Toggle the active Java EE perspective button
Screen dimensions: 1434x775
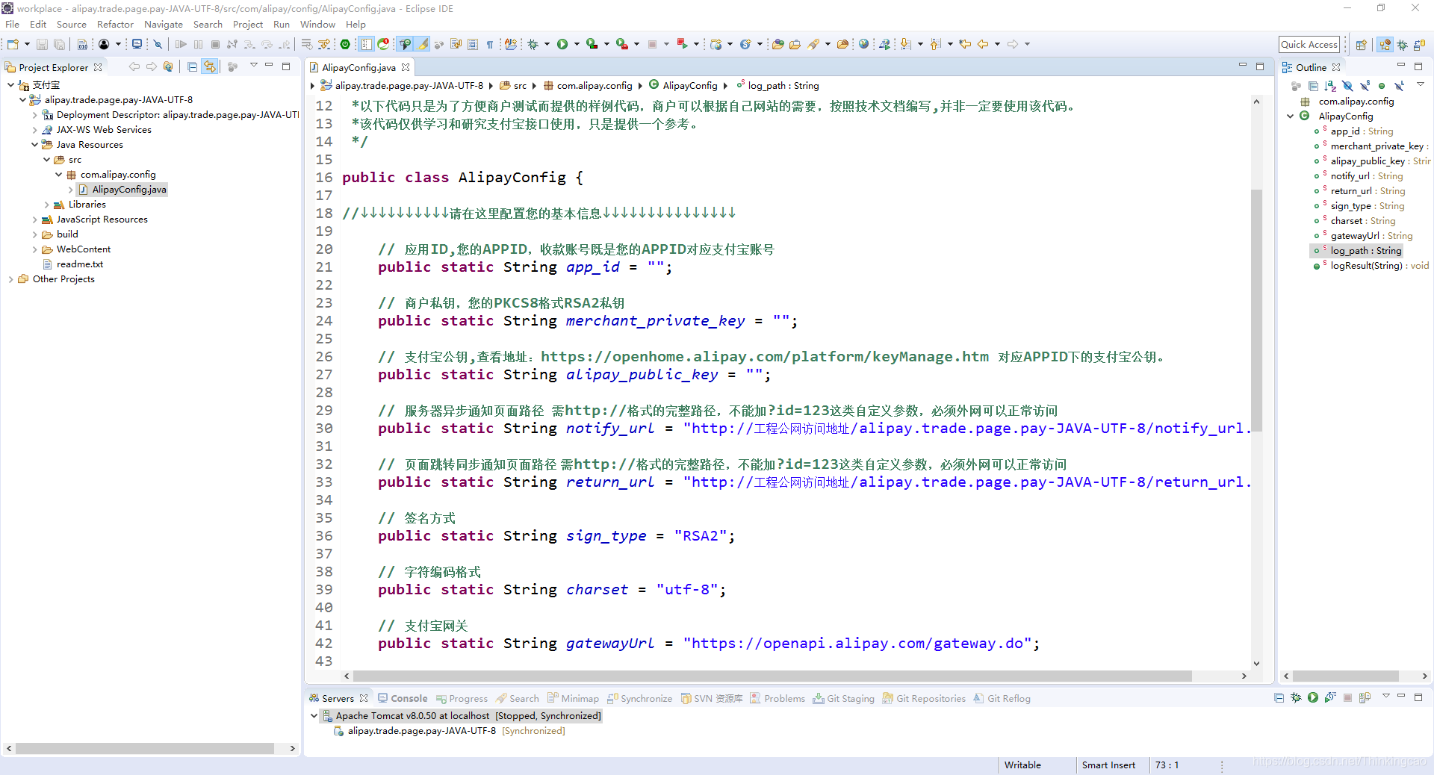click(x=1385, y=44)
